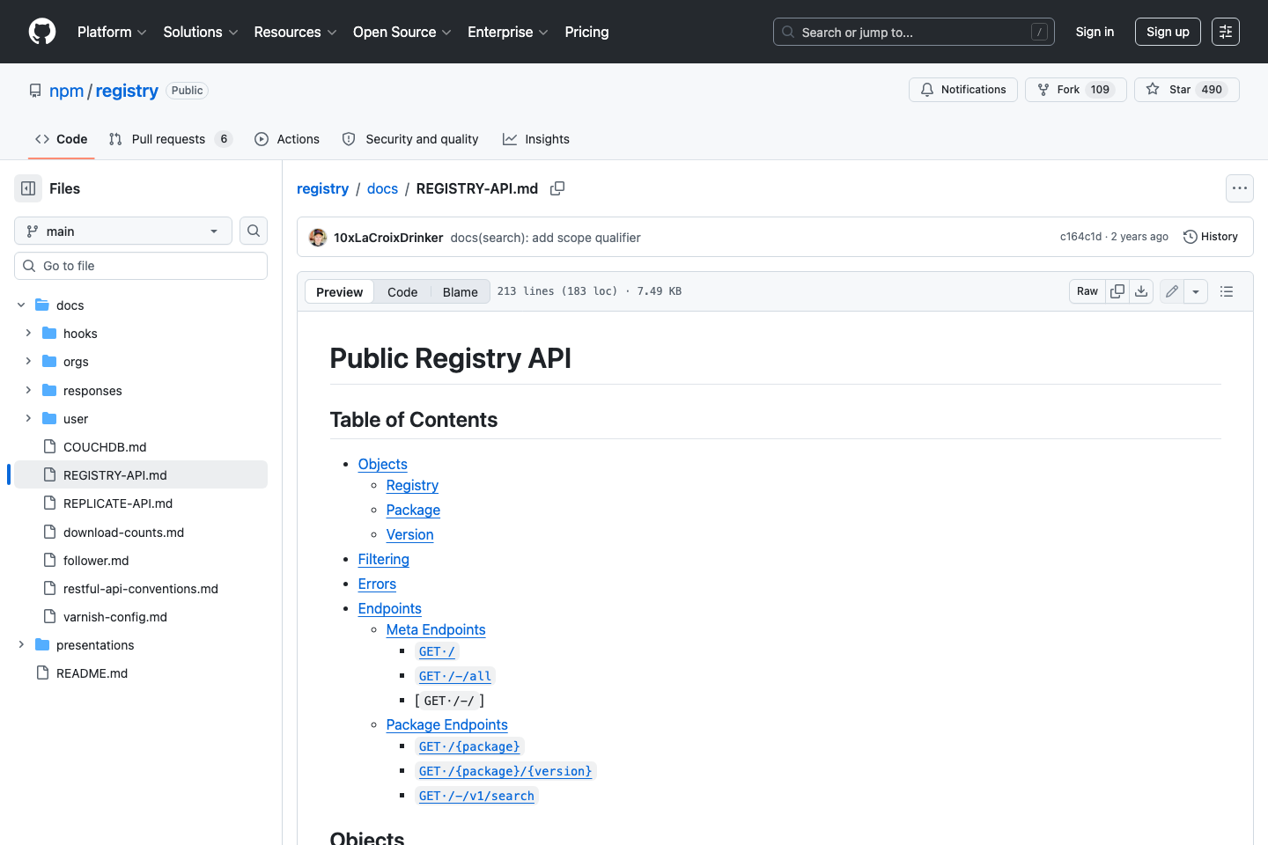Star the npm/registry repository
Viewport: 1268px width, 845px height.
click(x=1186, y=89)
